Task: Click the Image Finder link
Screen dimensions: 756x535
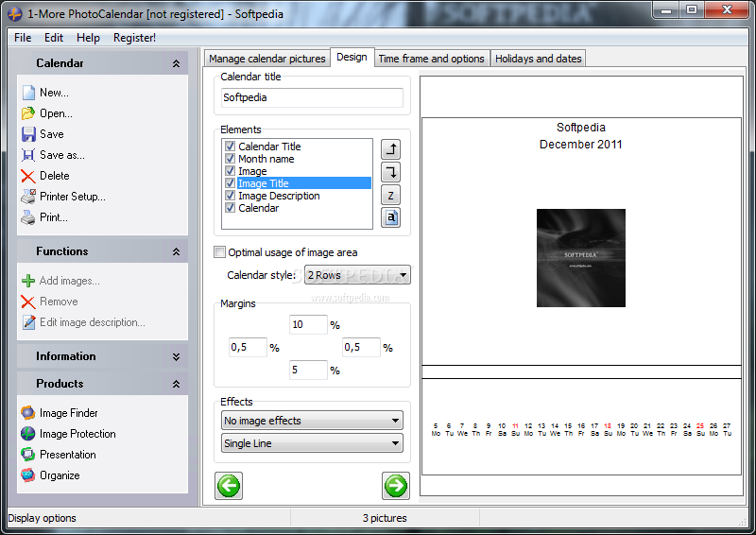Action: [x=69, y=413]
